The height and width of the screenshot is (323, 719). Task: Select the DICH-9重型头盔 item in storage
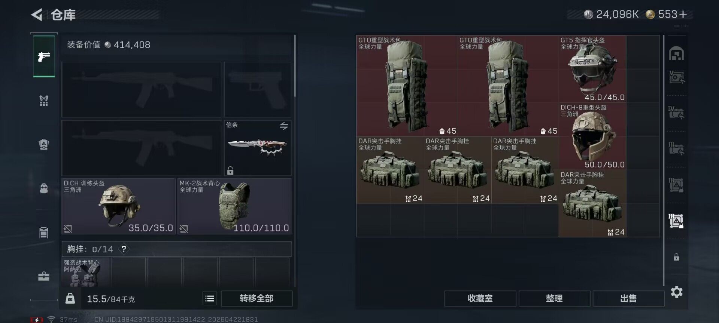pos(592,136)
